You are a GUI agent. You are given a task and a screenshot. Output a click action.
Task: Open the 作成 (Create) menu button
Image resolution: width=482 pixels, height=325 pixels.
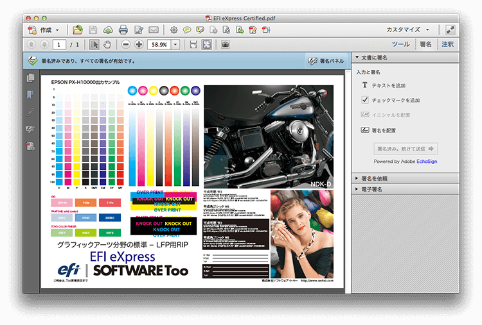(x=43, y=30)
